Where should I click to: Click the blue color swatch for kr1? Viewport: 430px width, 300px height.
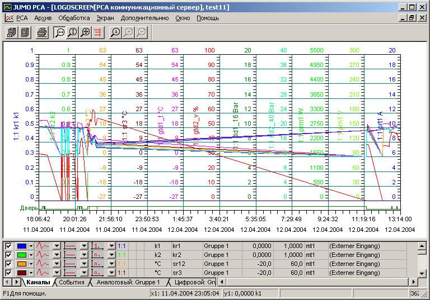click(22, 246)
